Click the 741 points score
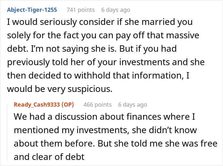This screenshot has height=166, width=223. (81, 10)
